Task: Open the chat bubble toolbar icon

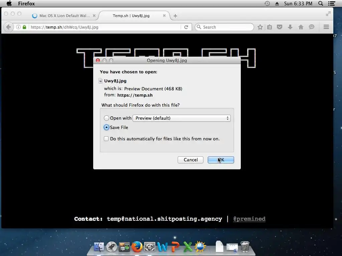Action: (312, 27)
